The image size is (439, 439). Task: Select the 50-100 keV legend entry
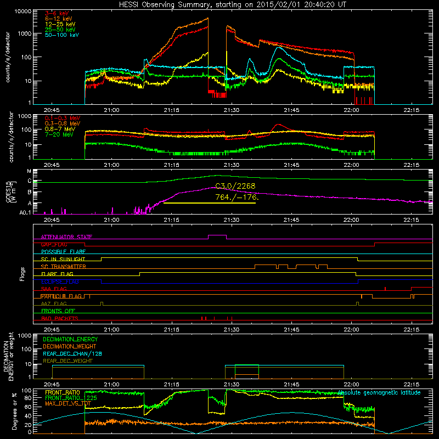tap(62, 35)
